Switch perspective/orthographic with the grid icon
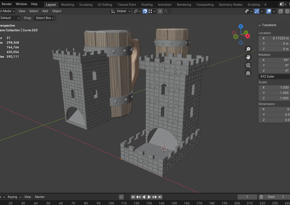The width and height of the screenshot is (290, 205). [x=248, y=73]
